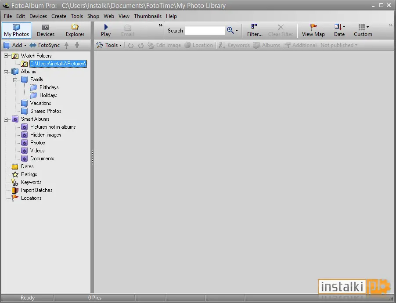Open the Date sort dropdown arrow
Image resolution: width=396 pixels, height=303 pixels.
[344, 27]
